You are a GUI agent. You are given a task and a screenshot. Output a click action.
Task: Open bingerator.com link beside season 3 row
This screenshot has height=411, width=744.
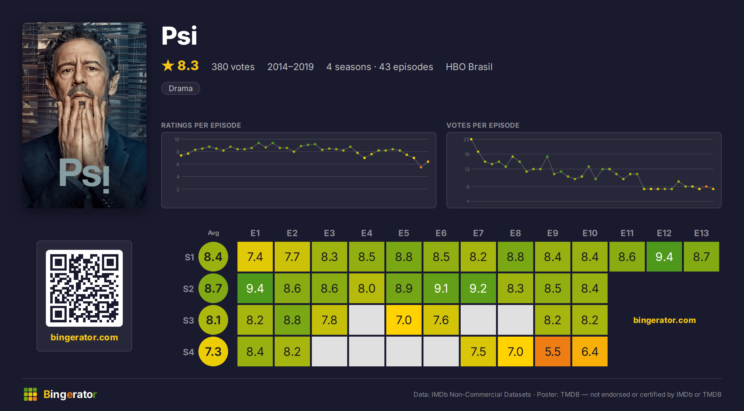pyautogui.click(x=664, y=320)
